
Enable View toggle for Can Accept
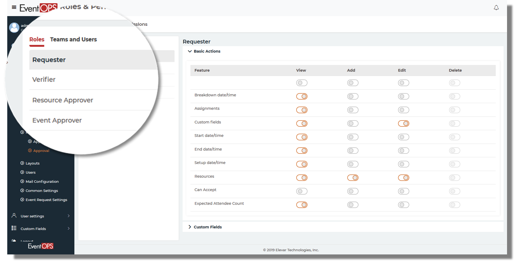[302, 191]
